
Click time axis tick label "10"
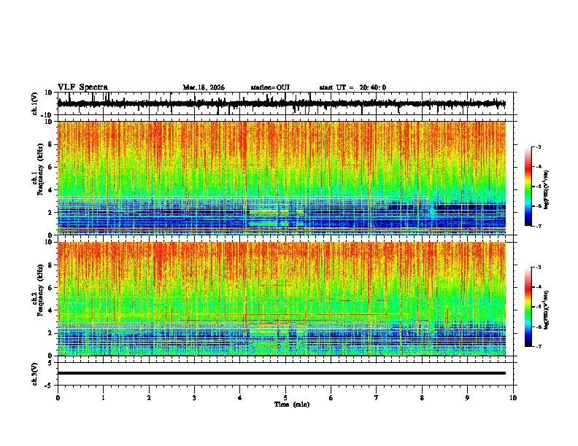click(513, 398)
